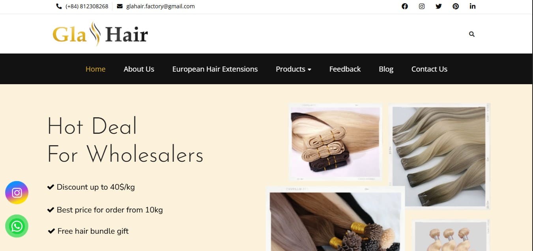Open the Twitter icon in top bar
The width and height of the screenshot is (533, 251).
(439, 6)
